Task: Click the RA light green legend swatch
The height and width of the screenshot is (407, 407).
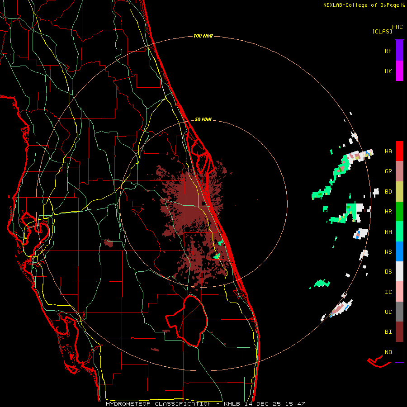Action: coord(399,232)
